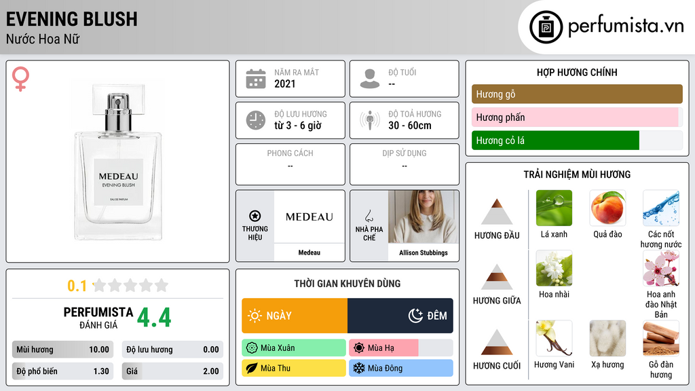Click the Allison Stubbings perfumer photo
Viewport: 695px width, 391px height.
coord(424,217)
